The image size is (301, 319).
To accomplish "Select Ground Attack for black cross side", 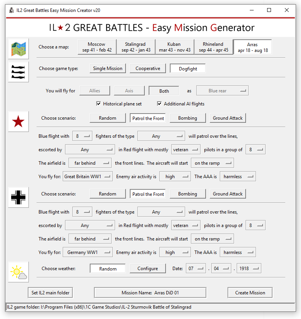I will 228,194.
